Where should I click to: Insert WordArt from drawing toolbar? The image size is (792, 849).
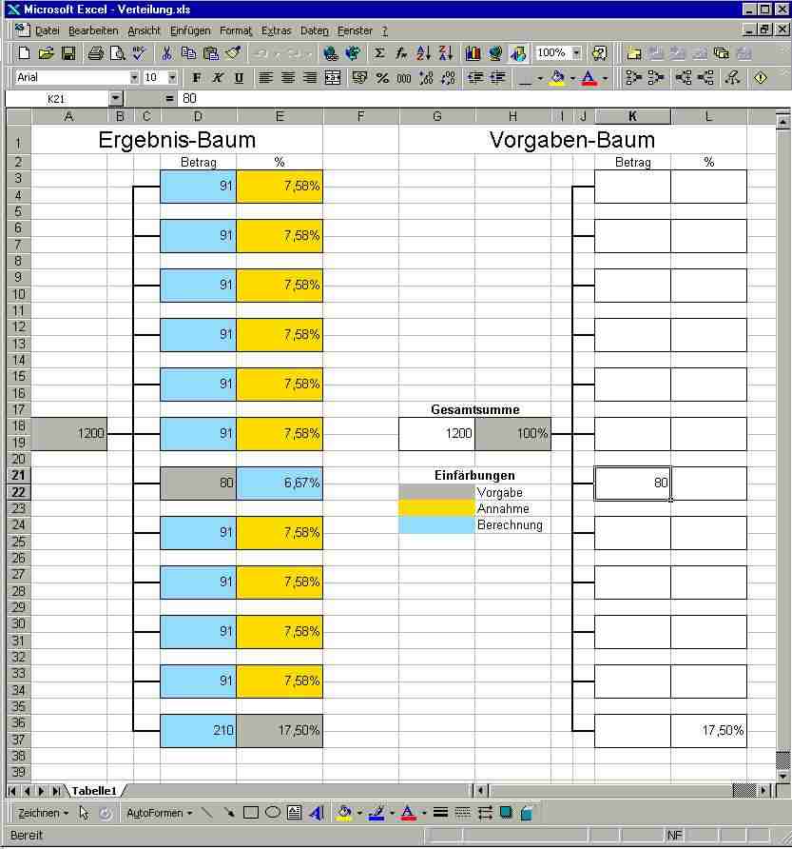317,813
